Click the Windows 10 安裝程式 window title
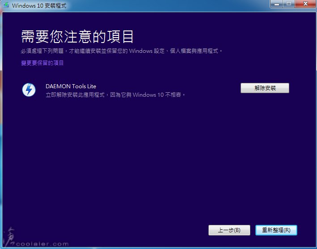Image resolution: width=317 pixels, height=249 pixels. pos(39,5)
